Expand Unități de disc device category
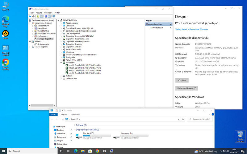The height and width of the screenshot is (154, 247). coord(61,79)
